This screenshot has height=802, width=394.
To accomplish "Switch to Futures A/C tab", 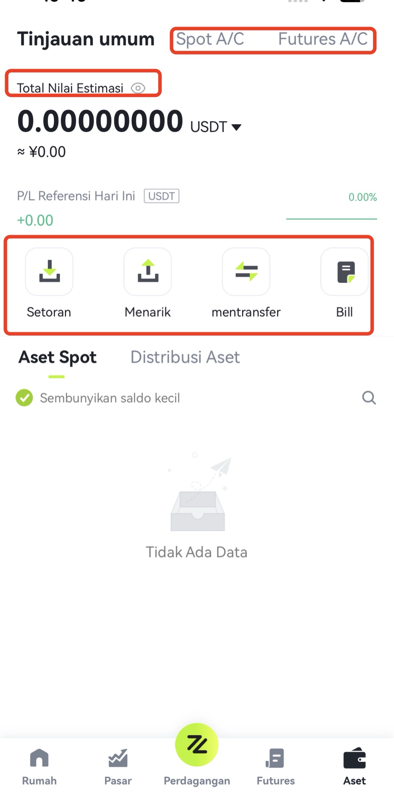I will pyautogui.click(x=323, y=39).
